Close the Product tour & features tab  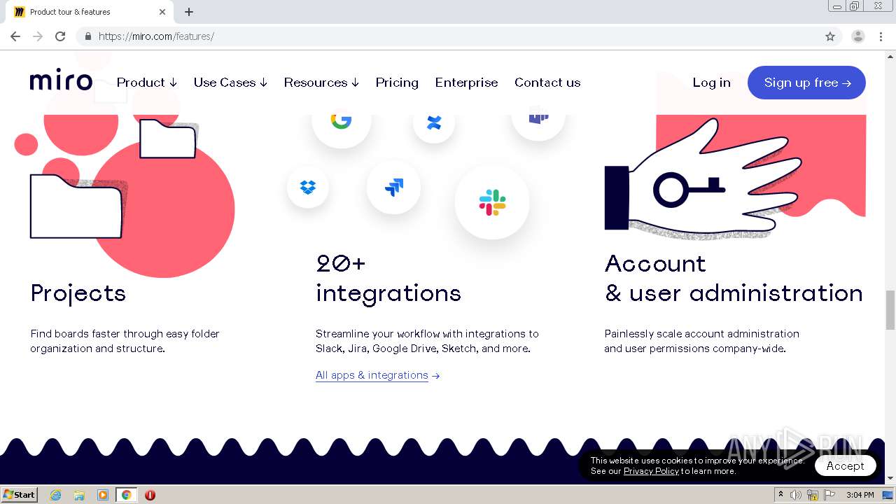162,12
